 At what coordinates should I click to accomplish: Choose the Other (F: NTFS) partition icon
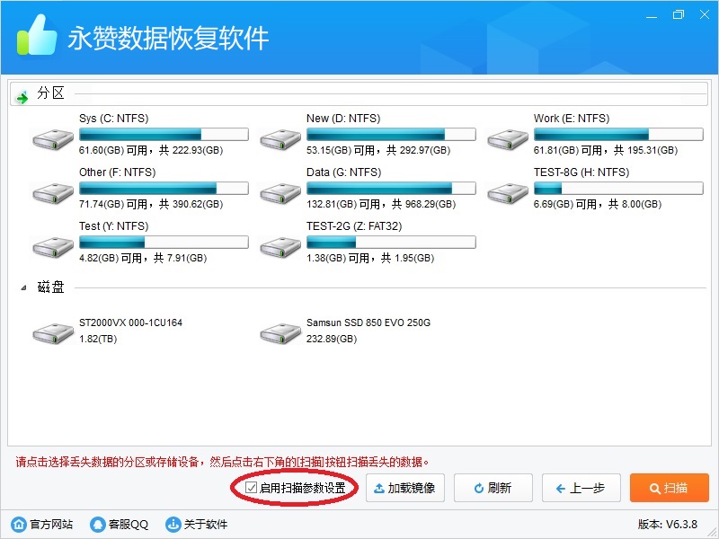(53, 192)
